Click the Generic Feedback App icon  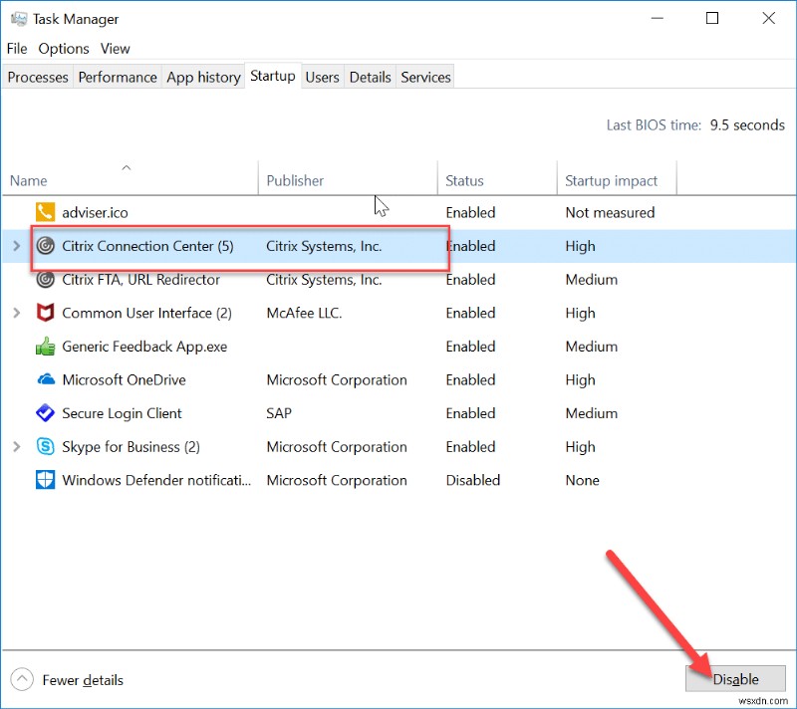(x=46, y=347)
